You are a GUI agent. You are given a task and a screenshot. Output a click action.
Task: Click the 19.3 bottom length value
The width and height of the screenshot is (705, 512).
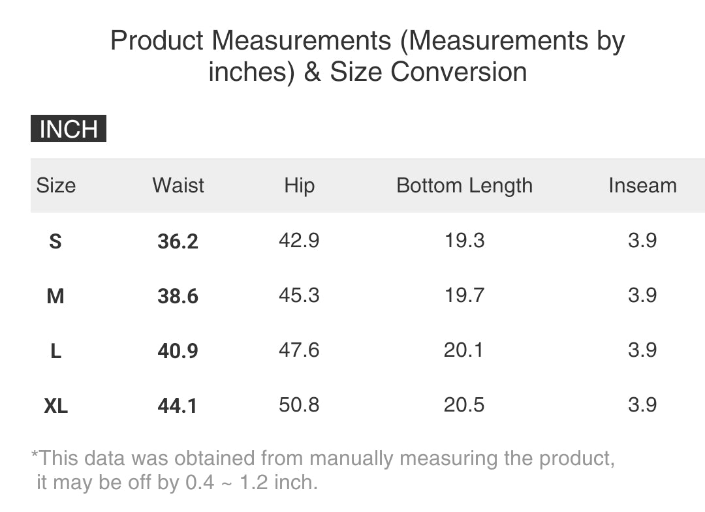464,241
